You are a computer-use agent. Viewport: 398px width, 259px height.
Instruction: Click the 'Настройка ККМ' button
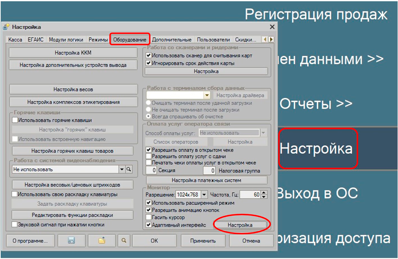73,53
